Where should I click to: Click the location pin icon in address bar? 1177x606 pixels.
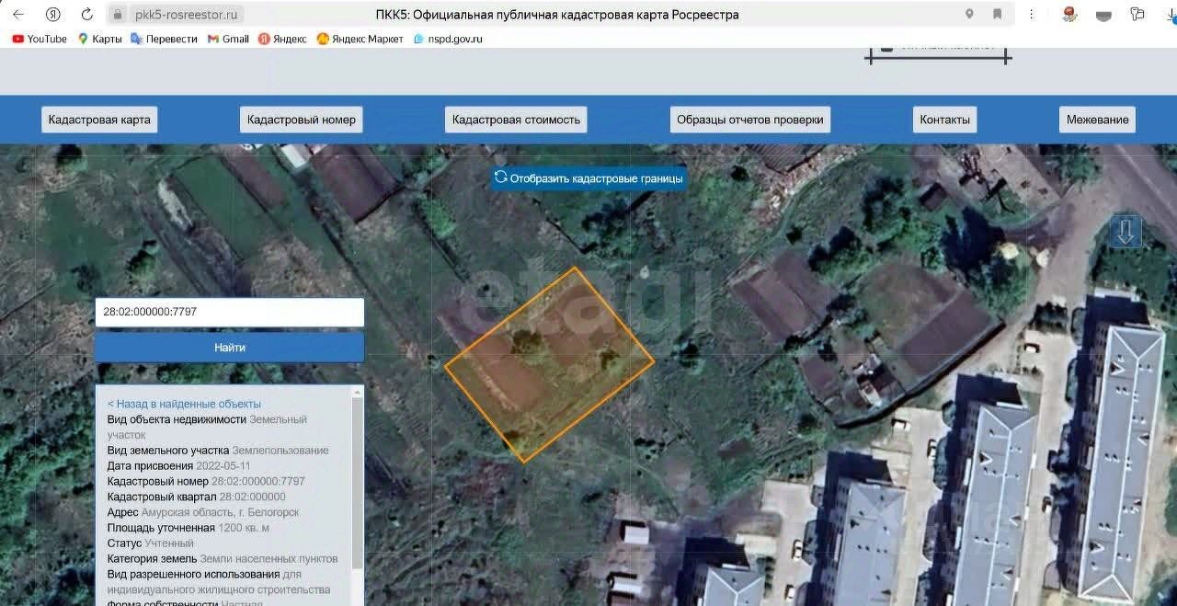(x=969, y=15)
